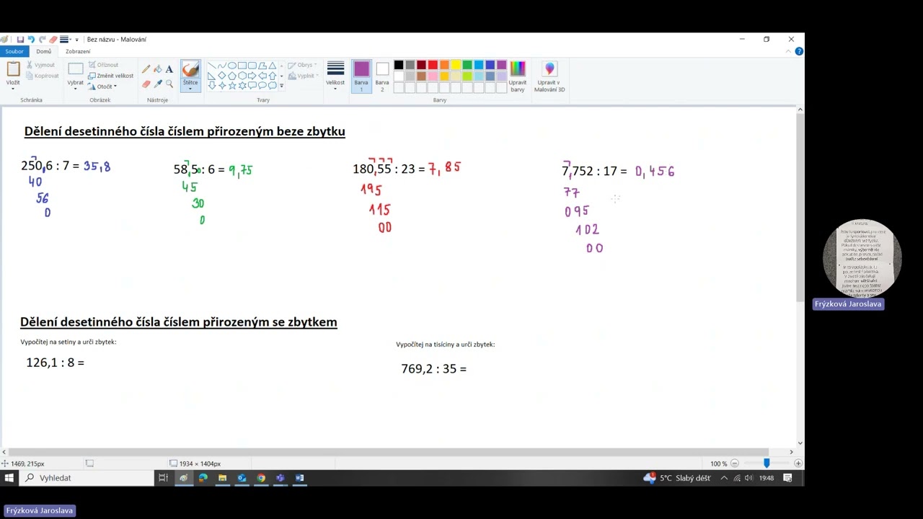Screen dimensions: 923x519
Task: Open Windows Task View button
Action: tap(163, 478)
